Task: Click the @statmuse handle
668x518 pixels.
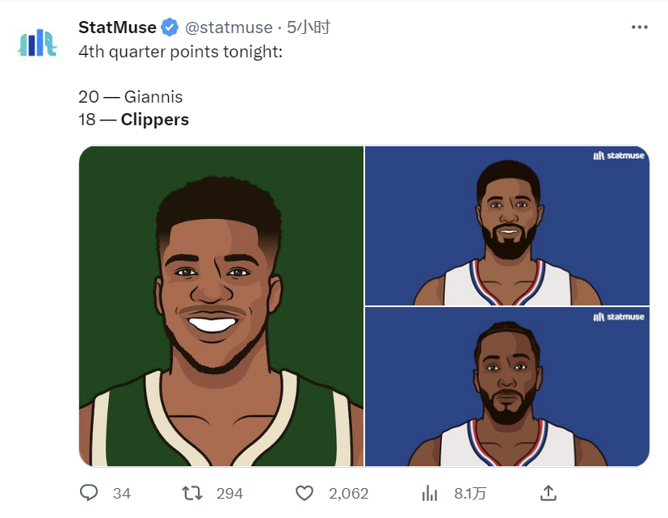Action: point(230,27)
